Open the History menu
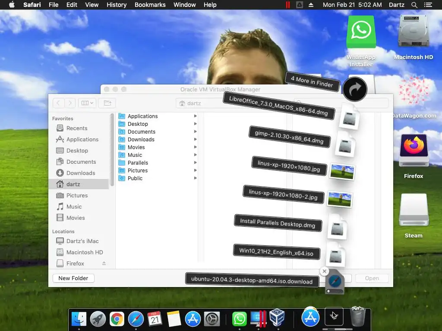Viewport: 442px width, 331px height. [x=117, y=5]
